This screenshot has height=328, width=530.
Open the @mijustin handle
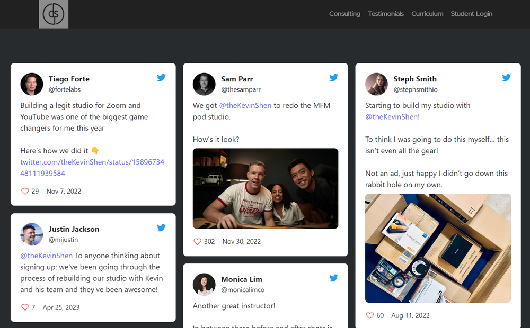[x=63, y=240]
